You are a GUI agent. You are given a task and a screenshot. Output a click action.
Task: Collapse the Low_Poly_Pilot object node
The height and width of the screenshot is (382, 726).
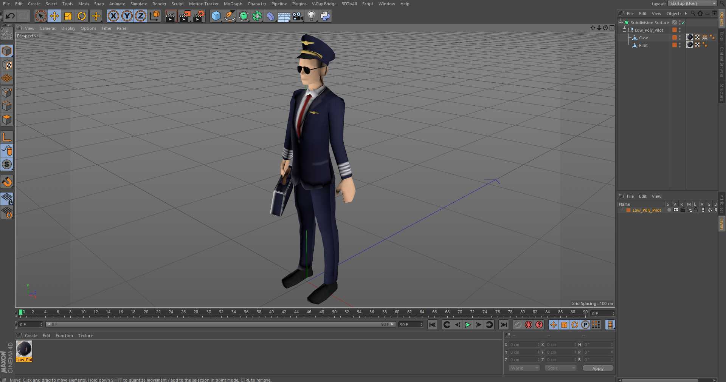click(x=625, y=30)
